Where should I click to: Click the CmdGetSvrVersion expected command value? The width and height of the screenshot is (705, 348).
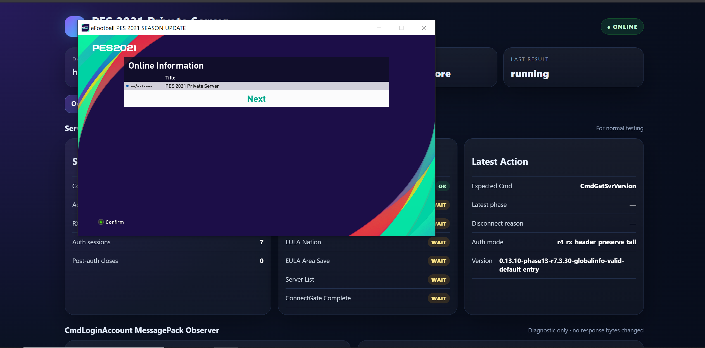[x=608, y=186]
